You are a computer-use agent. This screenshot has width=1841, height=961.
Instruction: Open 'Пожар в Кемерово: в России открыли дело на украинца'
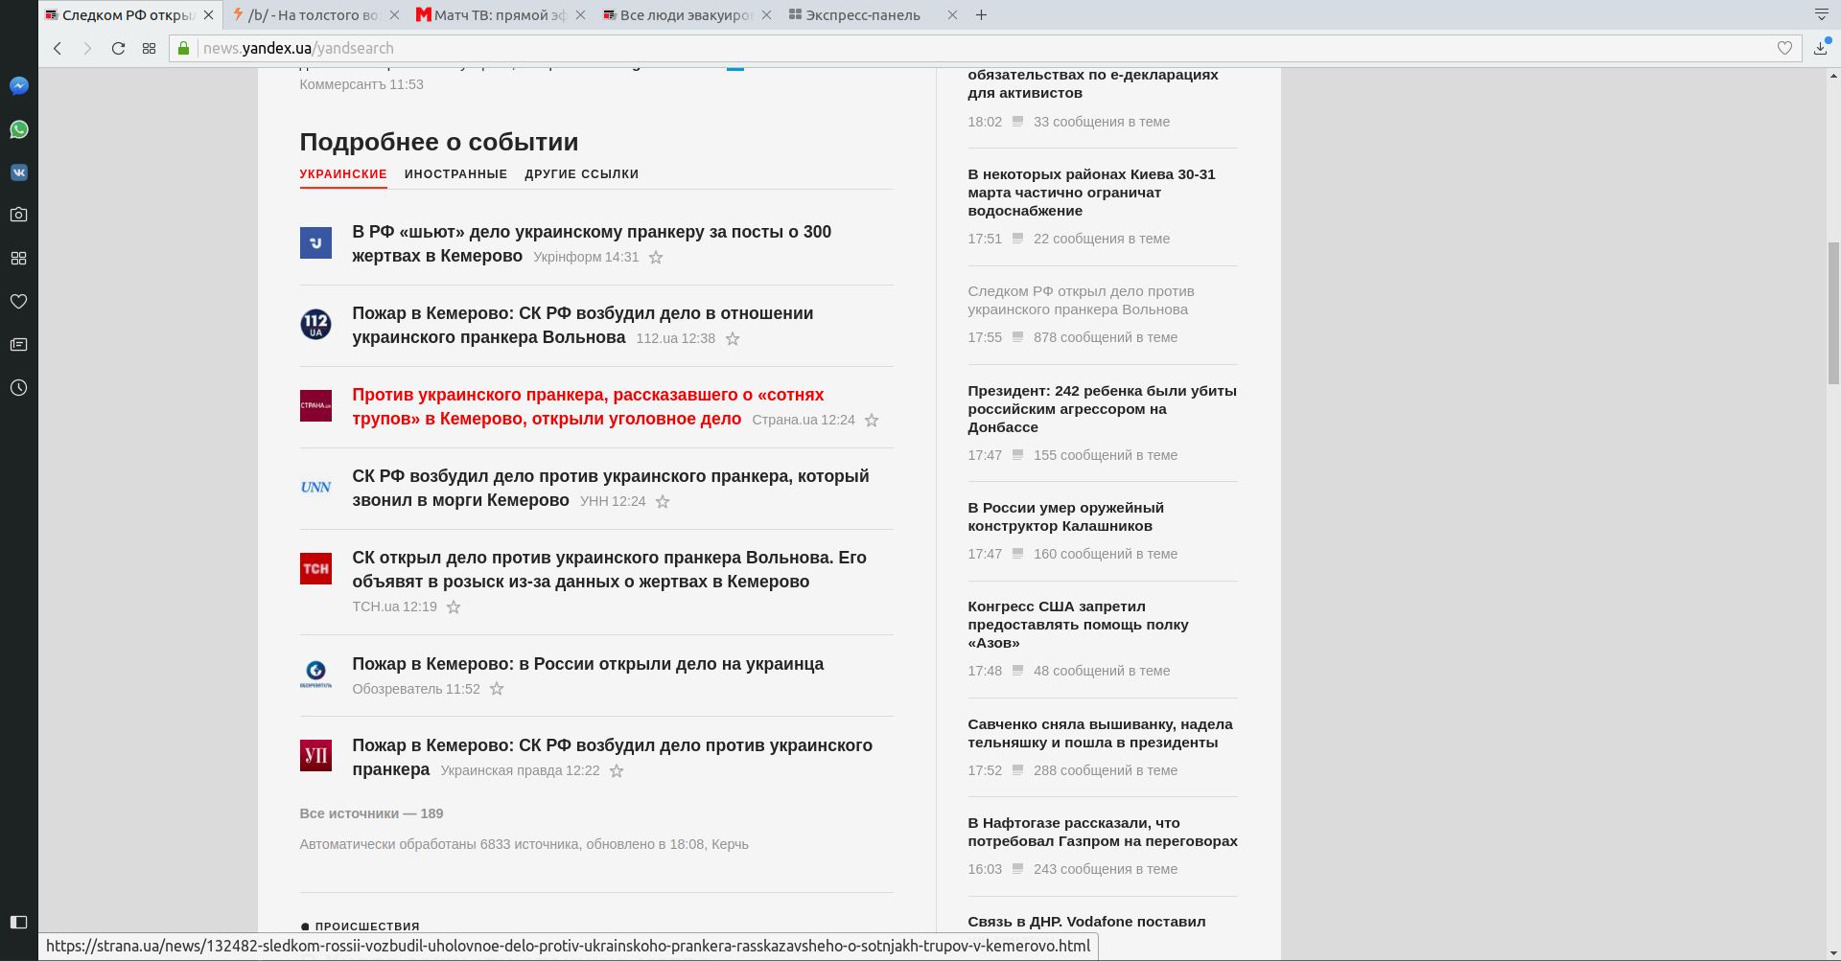[588, 664]
